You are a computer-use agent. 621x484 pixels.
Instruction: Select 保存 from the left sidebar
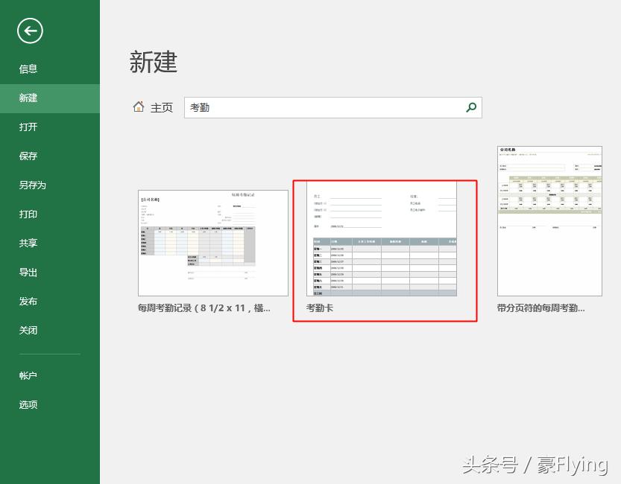click(x=28, y=156)
